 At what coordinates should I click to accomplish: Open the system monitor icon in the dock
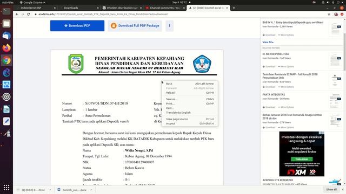[x=6, y=85]
